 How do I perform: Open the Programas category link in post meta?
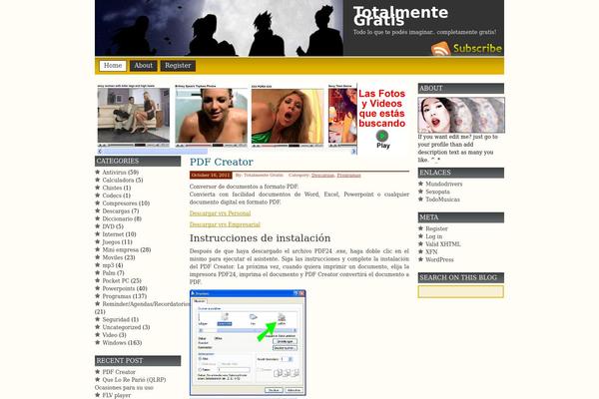348,176
